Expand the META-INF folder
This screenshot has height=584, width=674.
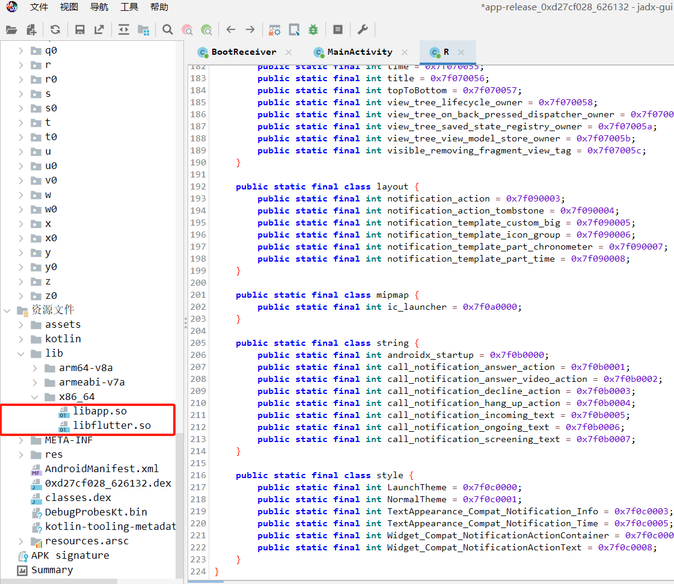[x=20, y=440]
